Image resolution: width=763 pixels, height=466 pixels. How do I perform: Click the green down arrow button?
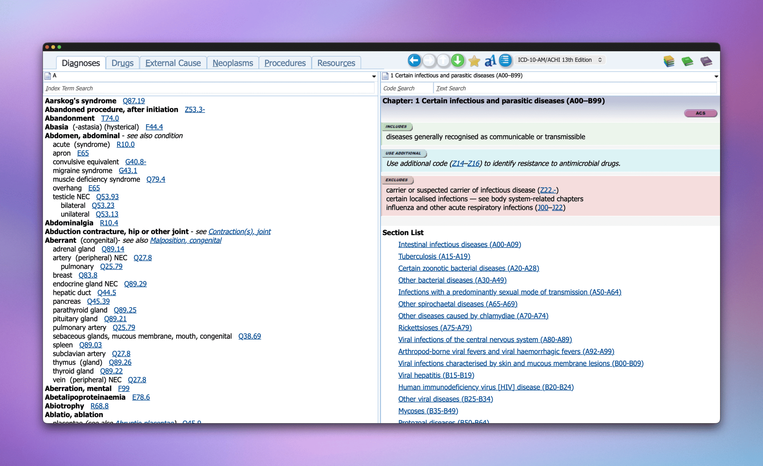point(458,60)
